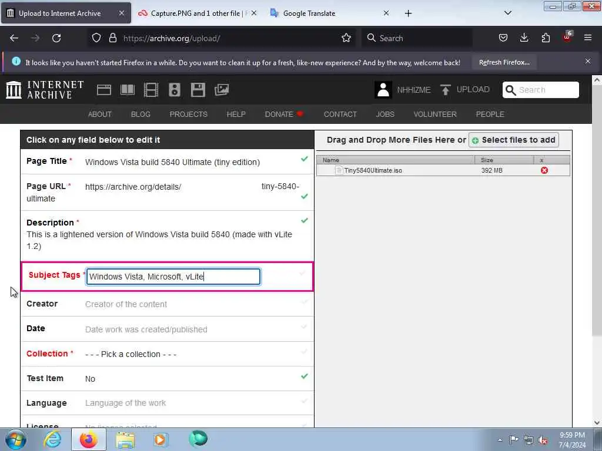
Task: Click the archive.org/upload address bar
Action: [x=221, y=38]
